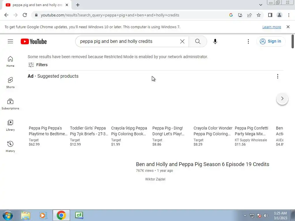This screenshot has height=221, width=295.
Task: Start voice search with the microphone
Action: point(215,41)
